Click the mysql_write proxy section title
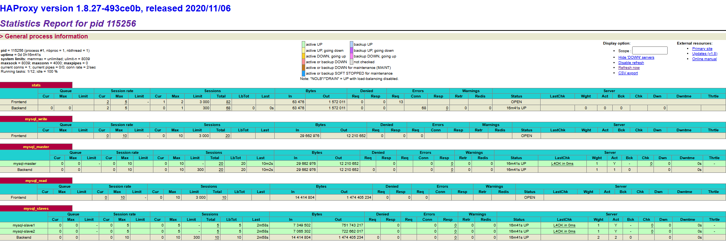 (x=36, y=119)
